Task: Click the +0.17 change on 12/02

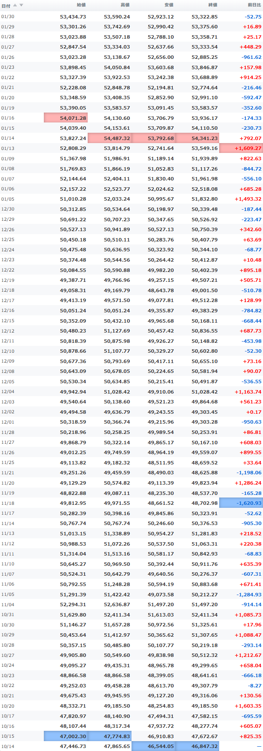Action: coord(254,412)
